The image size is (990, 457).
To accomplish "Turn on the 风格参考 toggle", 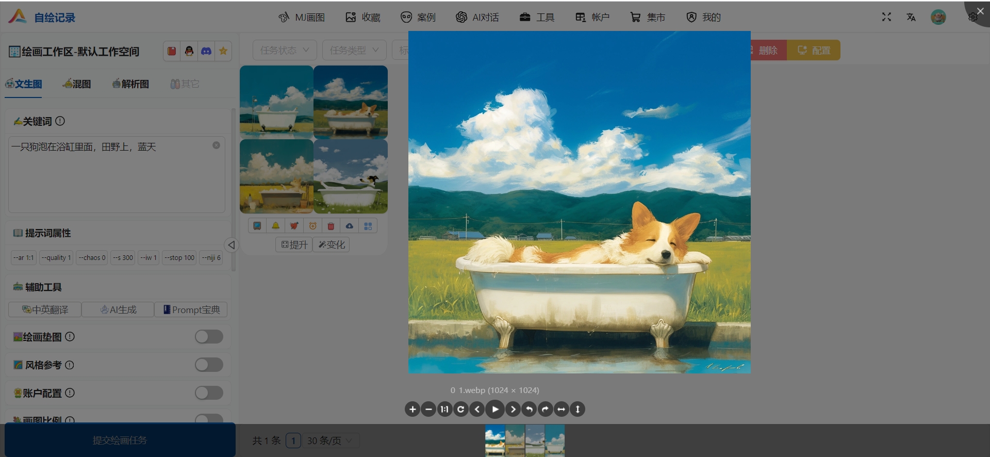I will pyautogui.click(x=209, y=365).
